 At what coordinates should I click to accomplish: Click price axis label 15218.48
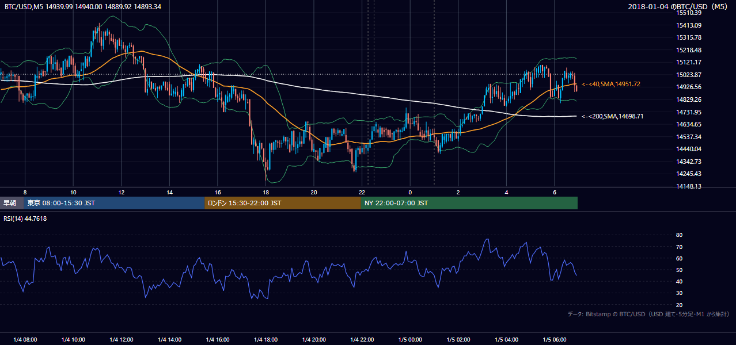689,50
